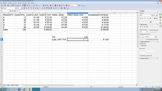This screenshot has width=162, height=91.
Task: Open the Strumenti menu
Action: (25, 3)
